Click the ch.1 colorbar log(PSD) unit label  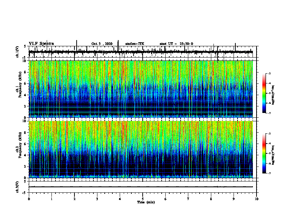click(x=273, y=95)
